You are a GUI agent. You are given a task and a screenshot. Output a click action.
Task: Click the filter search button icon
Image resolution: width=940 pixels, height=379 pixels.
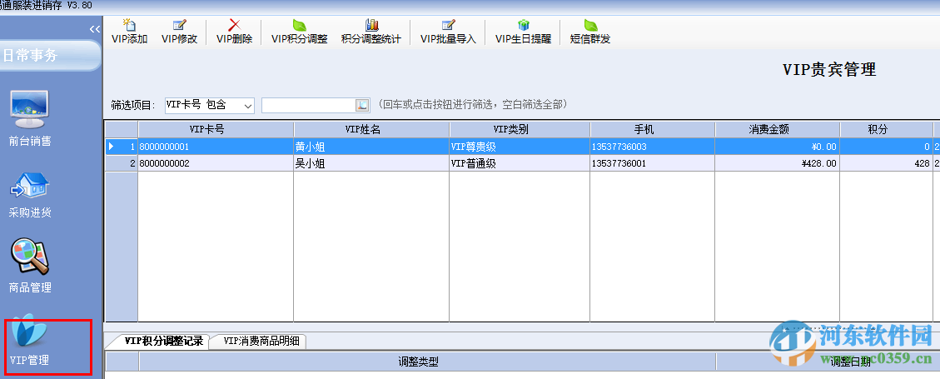coord(363,106)
